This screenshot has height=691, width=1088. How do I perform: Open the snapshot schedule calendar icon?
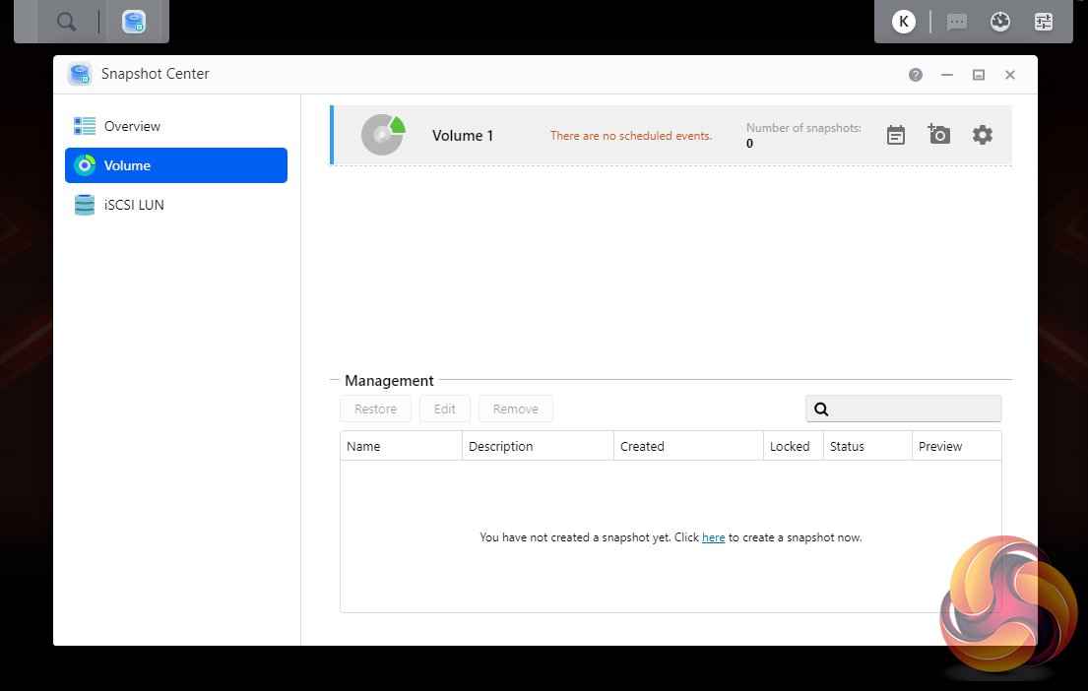click(896, 135)
